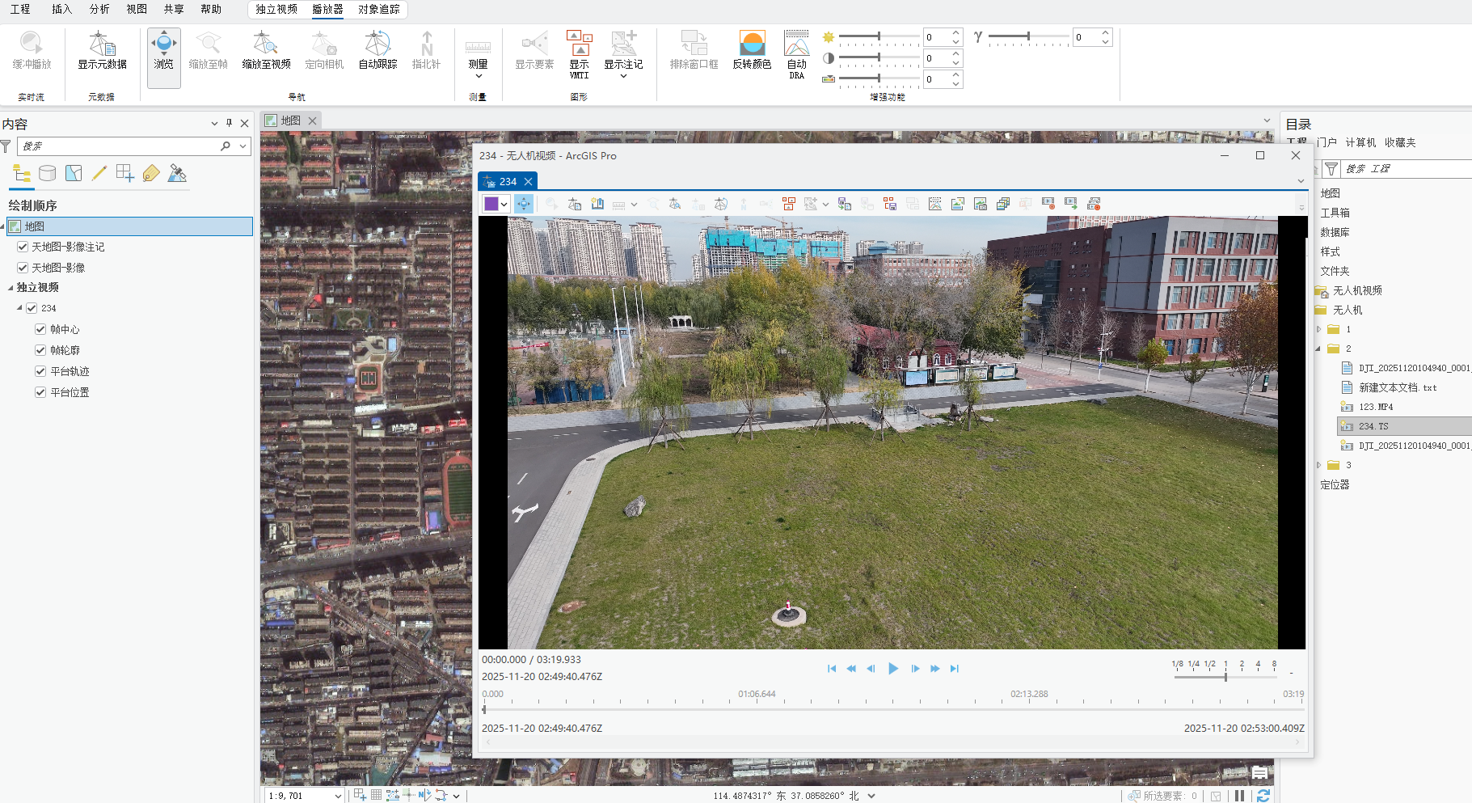The image size is (1472, 803).
Task: Select the 地图 map view tab
Action: pyautogui.click(x=291, y=120)
